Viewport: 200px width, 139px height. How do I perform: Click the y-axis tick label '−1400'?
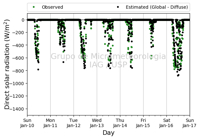tap(17, 109)
